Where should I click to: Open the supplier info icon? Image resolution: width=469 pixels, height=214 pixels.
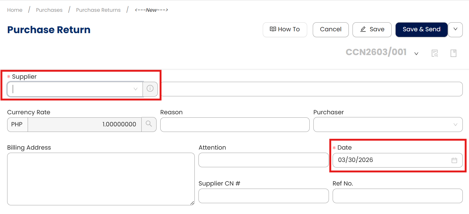[x=150, y=89]
